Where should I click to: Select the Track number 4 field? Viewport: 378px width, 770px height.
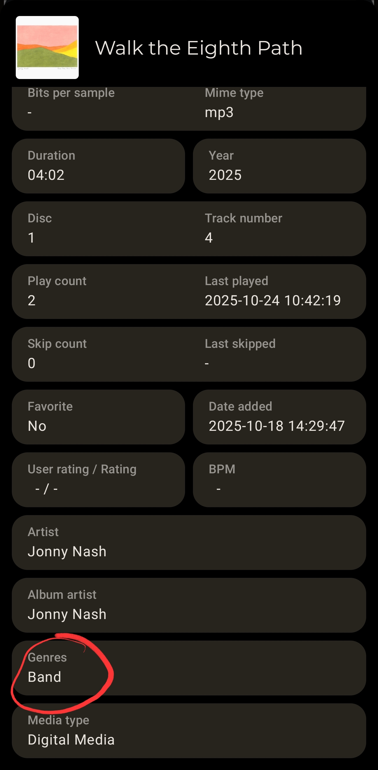coord(243,229)
